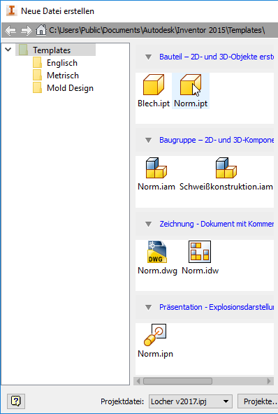Collapse the Zeichnung section triangle
Image resolution: width=278 pixels, height=414 pixels.
pos(149,224)
